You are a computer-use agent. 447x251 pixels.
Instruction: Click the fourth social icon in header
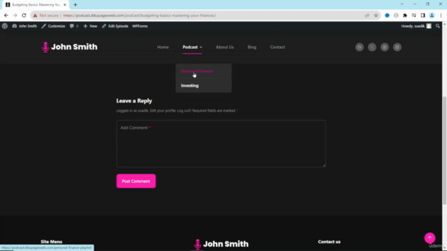click(397, 47)
